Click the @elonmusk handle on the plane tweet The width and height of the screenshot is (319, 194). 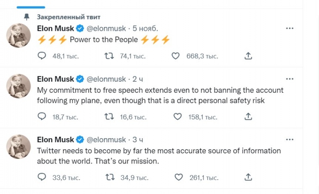(x=106, y=79)
